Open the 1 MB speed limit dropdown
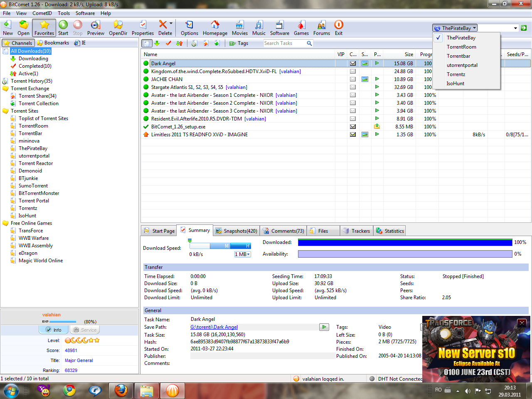The height and width of the screenshot is (399, 532). (243, 254)
